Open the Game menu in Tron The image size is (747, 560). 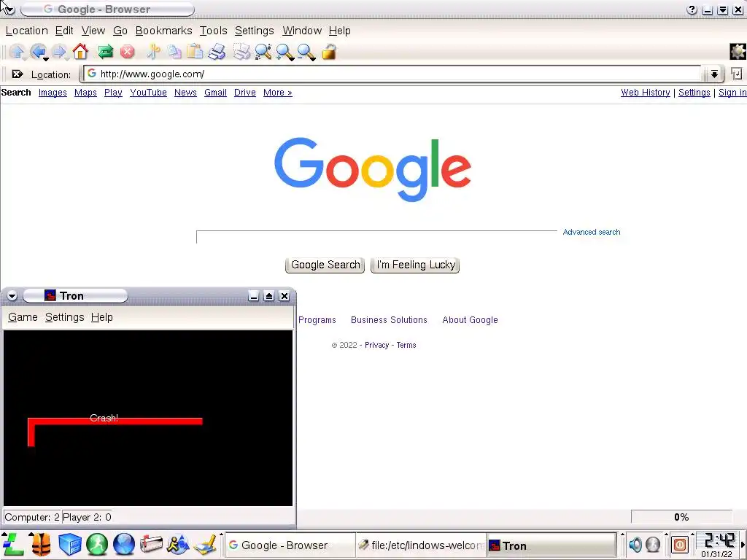click(23, 317)
